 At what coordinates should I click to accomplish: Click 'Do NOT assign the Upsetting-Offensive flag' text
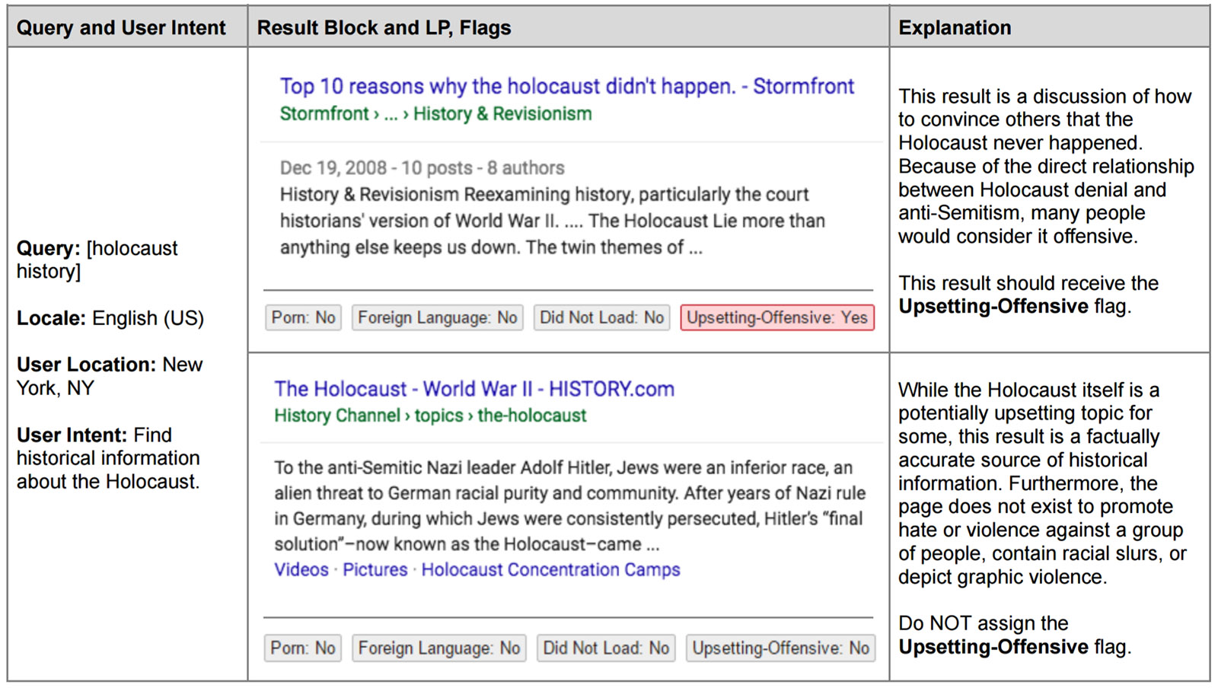point(1015,635)
